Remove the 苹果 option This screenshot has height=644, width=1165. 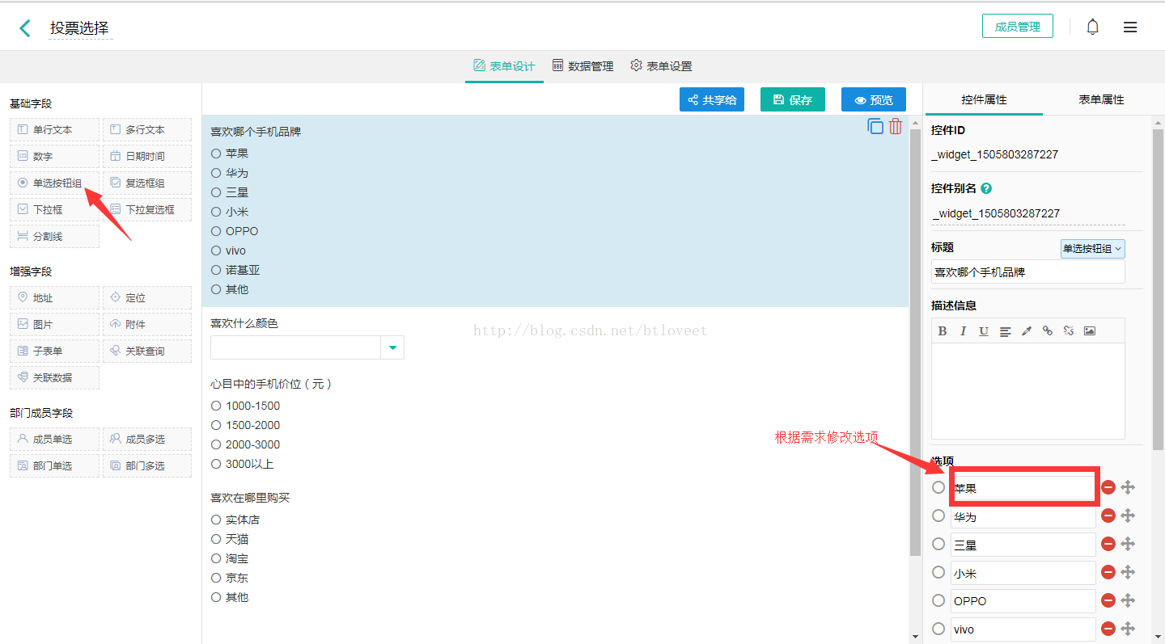(1108, 487)
